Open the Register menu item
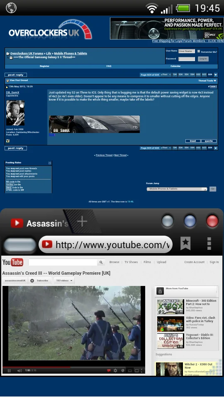Viewport: 224px width, 399px height. coord(44,66)
